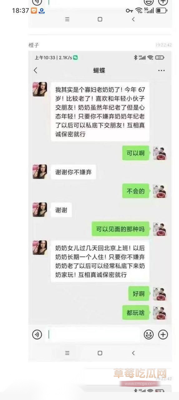Tap the green bubble reading 都玩啥
Viewport: 179px width, 400px height.
[x=136, y=312]
